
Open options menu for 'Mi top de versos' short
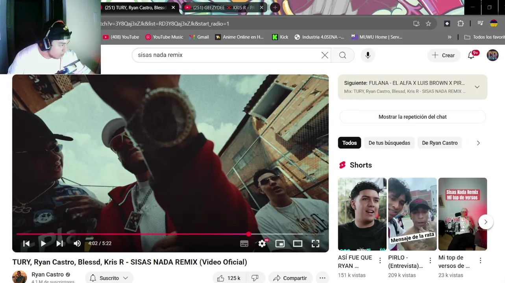coord(481,260)
